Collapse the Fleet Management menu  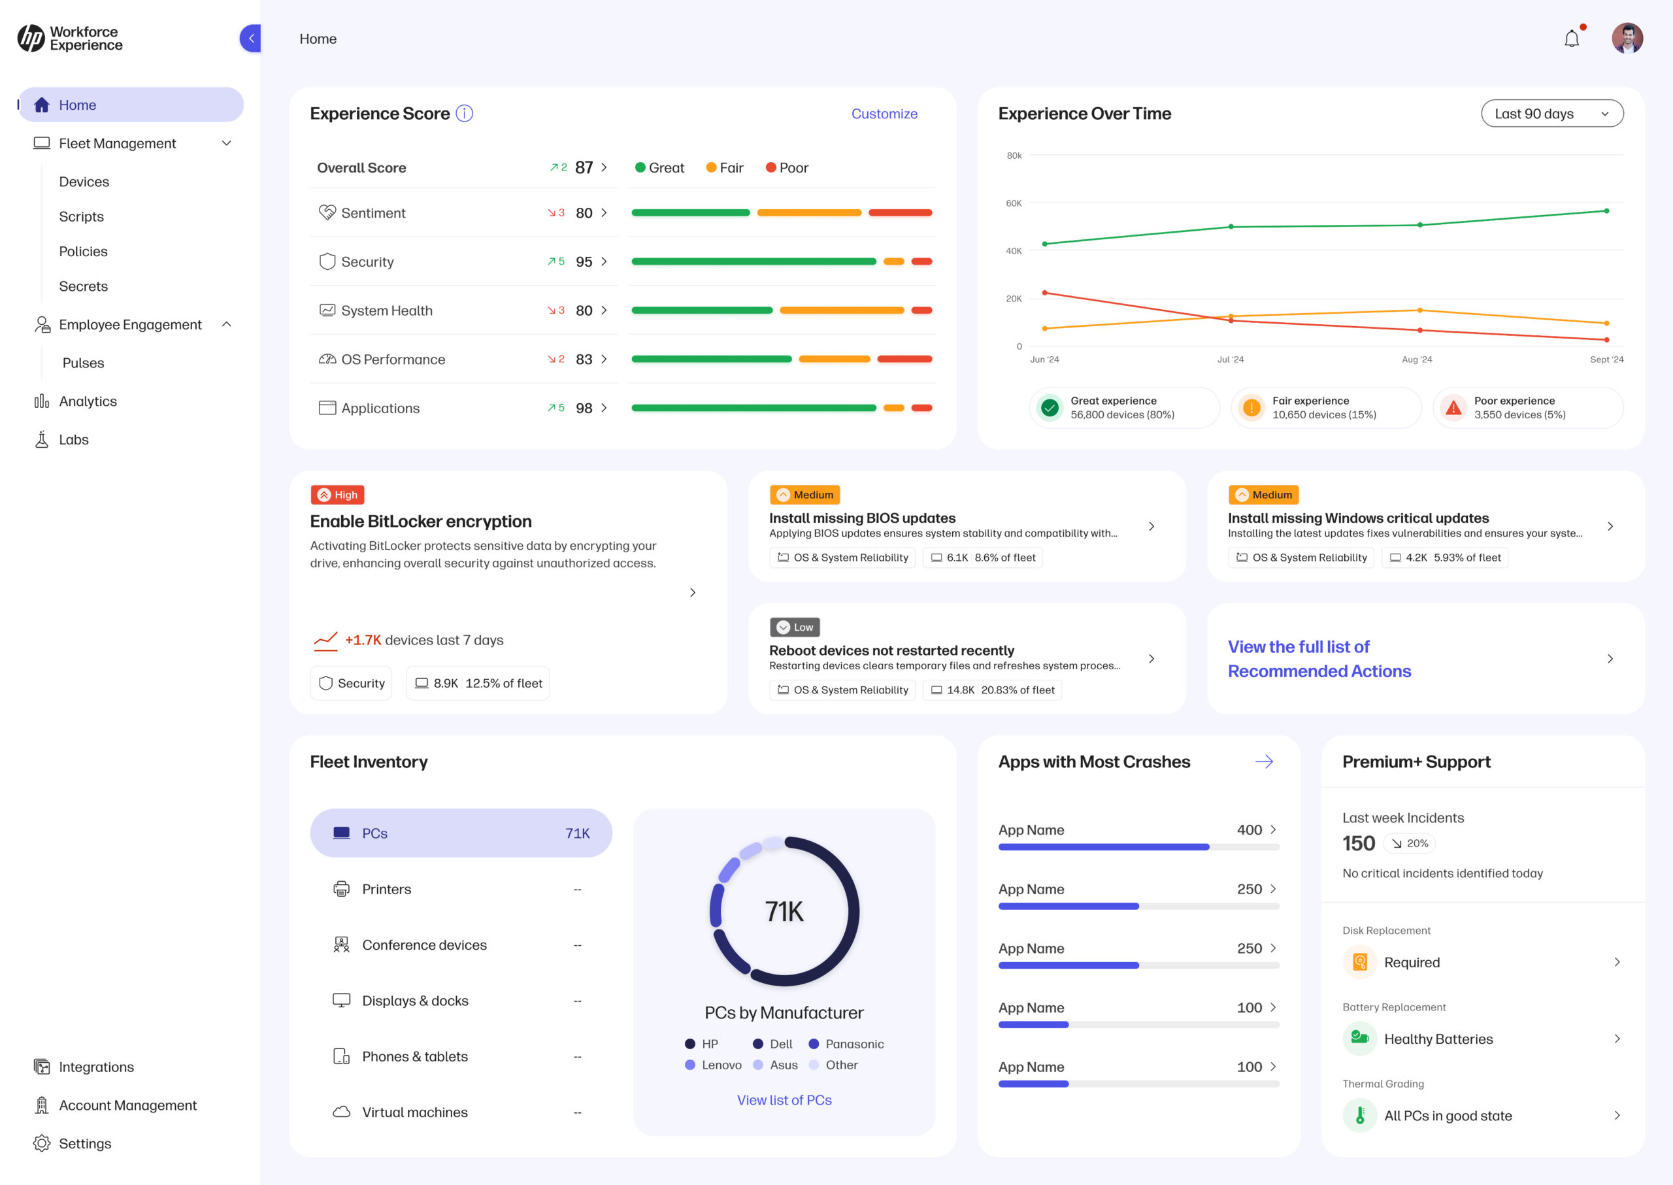coord(227,143)
